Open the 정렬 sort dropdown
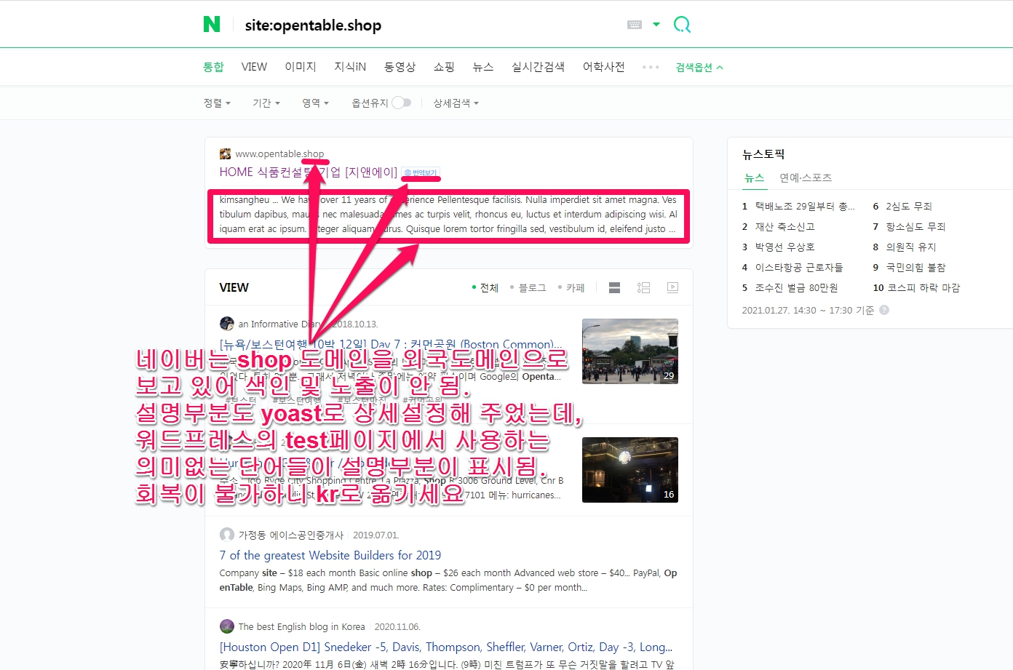Screen dimensions: 1013x670 217,103
